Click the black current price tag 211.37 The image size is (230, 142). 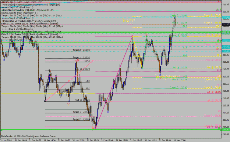[x=226, y=25]
